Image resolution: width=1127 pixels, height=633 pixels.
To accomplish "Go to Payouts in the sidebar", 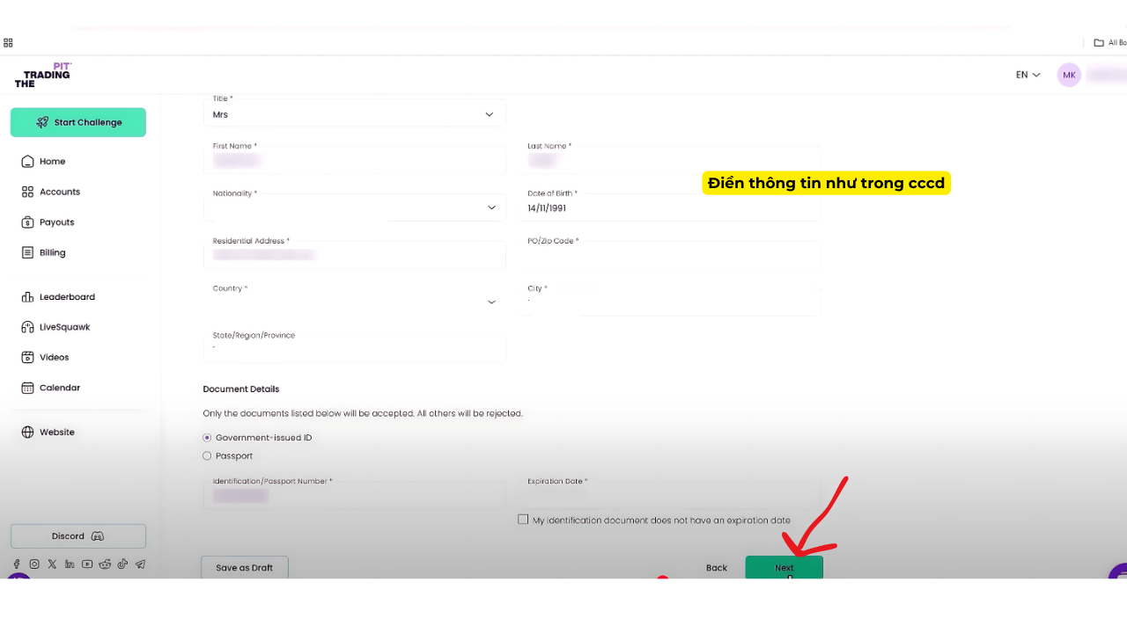I will pos(56,222).
